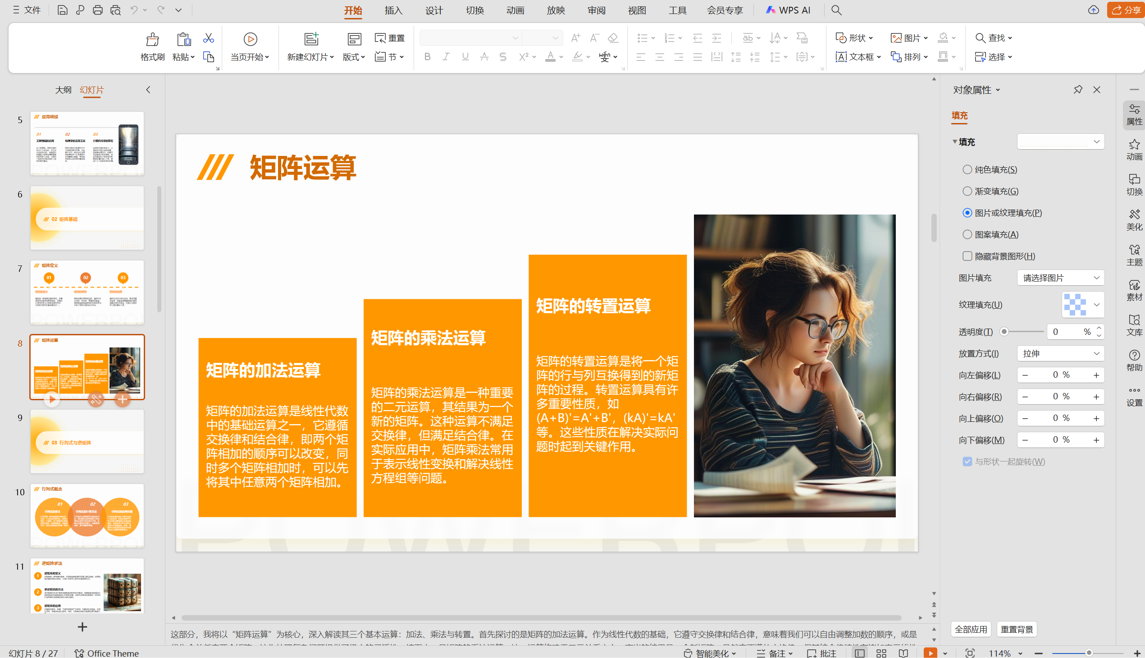Image resolution: width=1145 pixels, height=658 pixels.
Task: Click the transparency (透明度) slider handle
Action: click(x=1004, y=332)
